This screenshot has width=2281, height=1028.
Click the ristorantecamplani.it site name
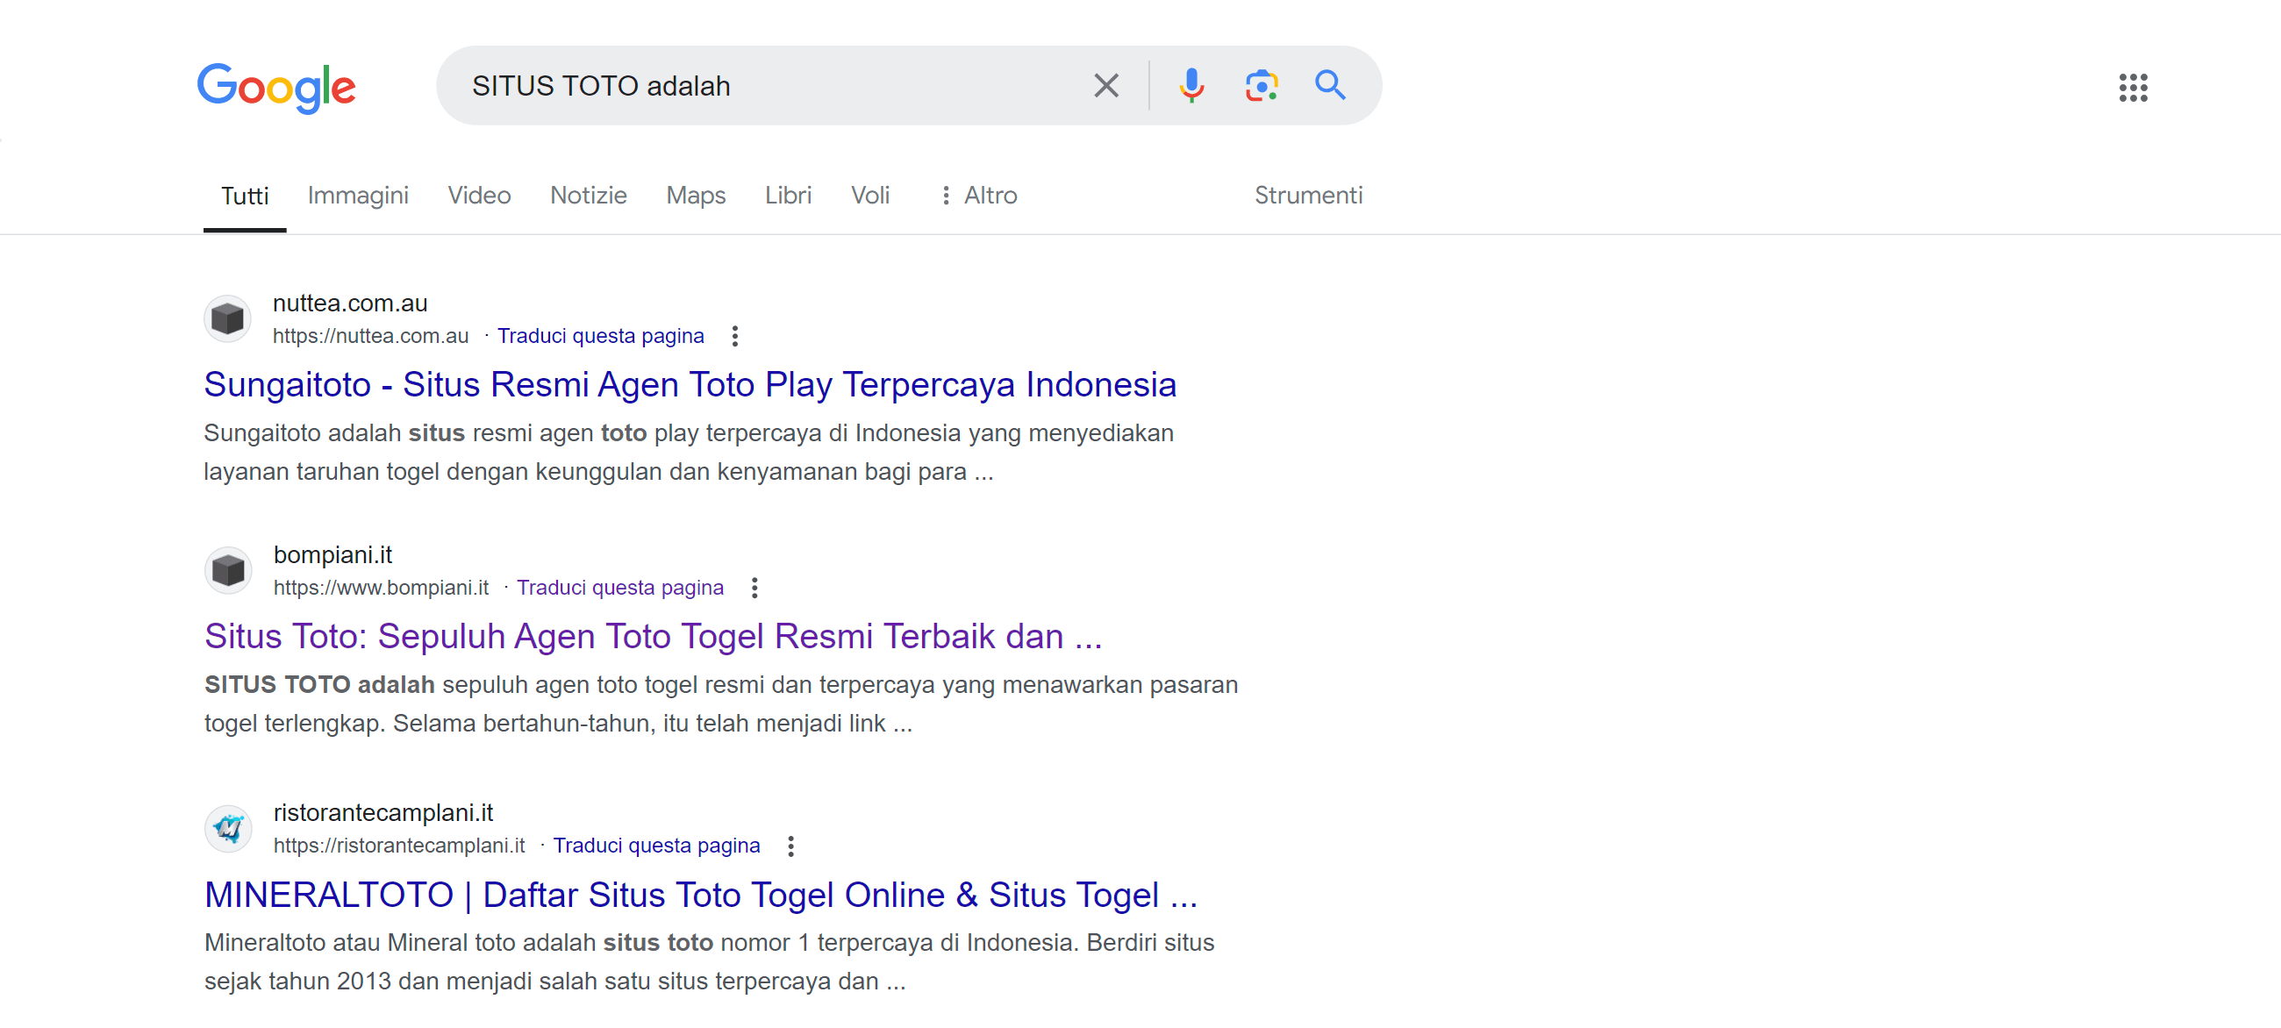click(383, 812)
